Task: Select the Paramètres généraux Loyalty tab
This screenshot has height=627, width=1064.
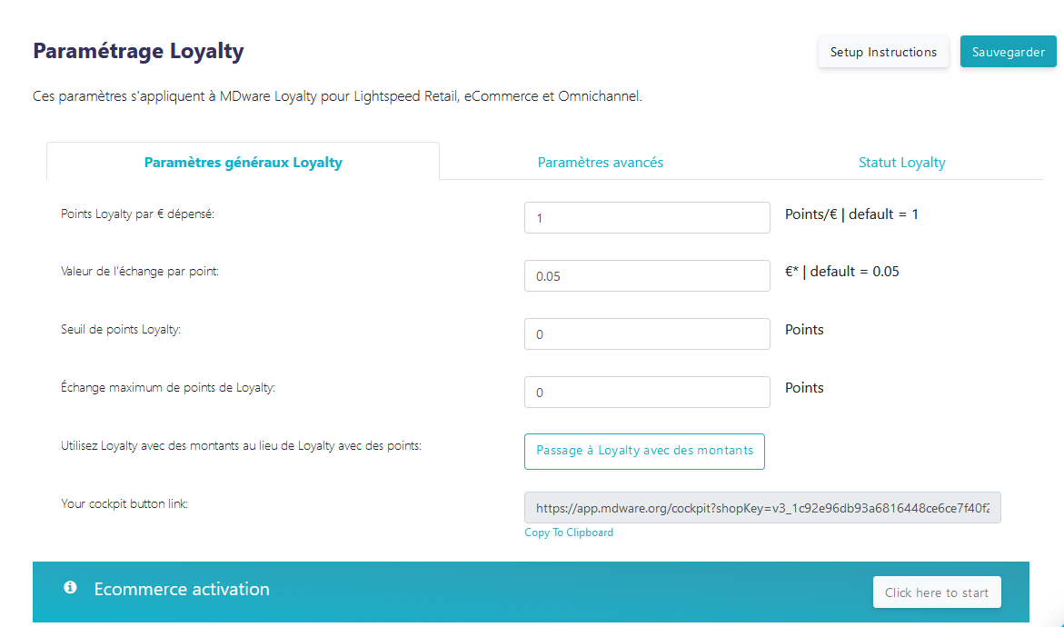Action: [243, 162]
